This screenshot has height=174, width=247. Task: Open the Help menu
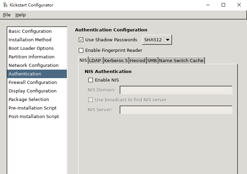tap(21, 15)
